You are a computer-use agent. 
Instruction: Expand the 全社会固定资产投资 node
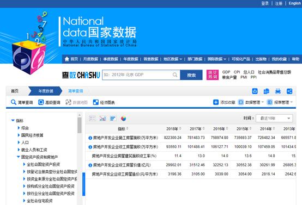(x=25, y=164)
